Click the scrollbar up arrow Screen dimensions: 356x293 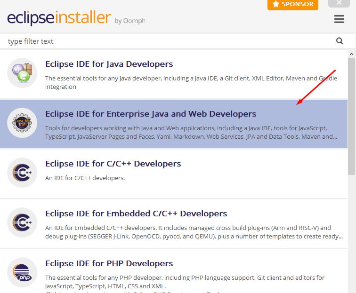tap(351, 54)
